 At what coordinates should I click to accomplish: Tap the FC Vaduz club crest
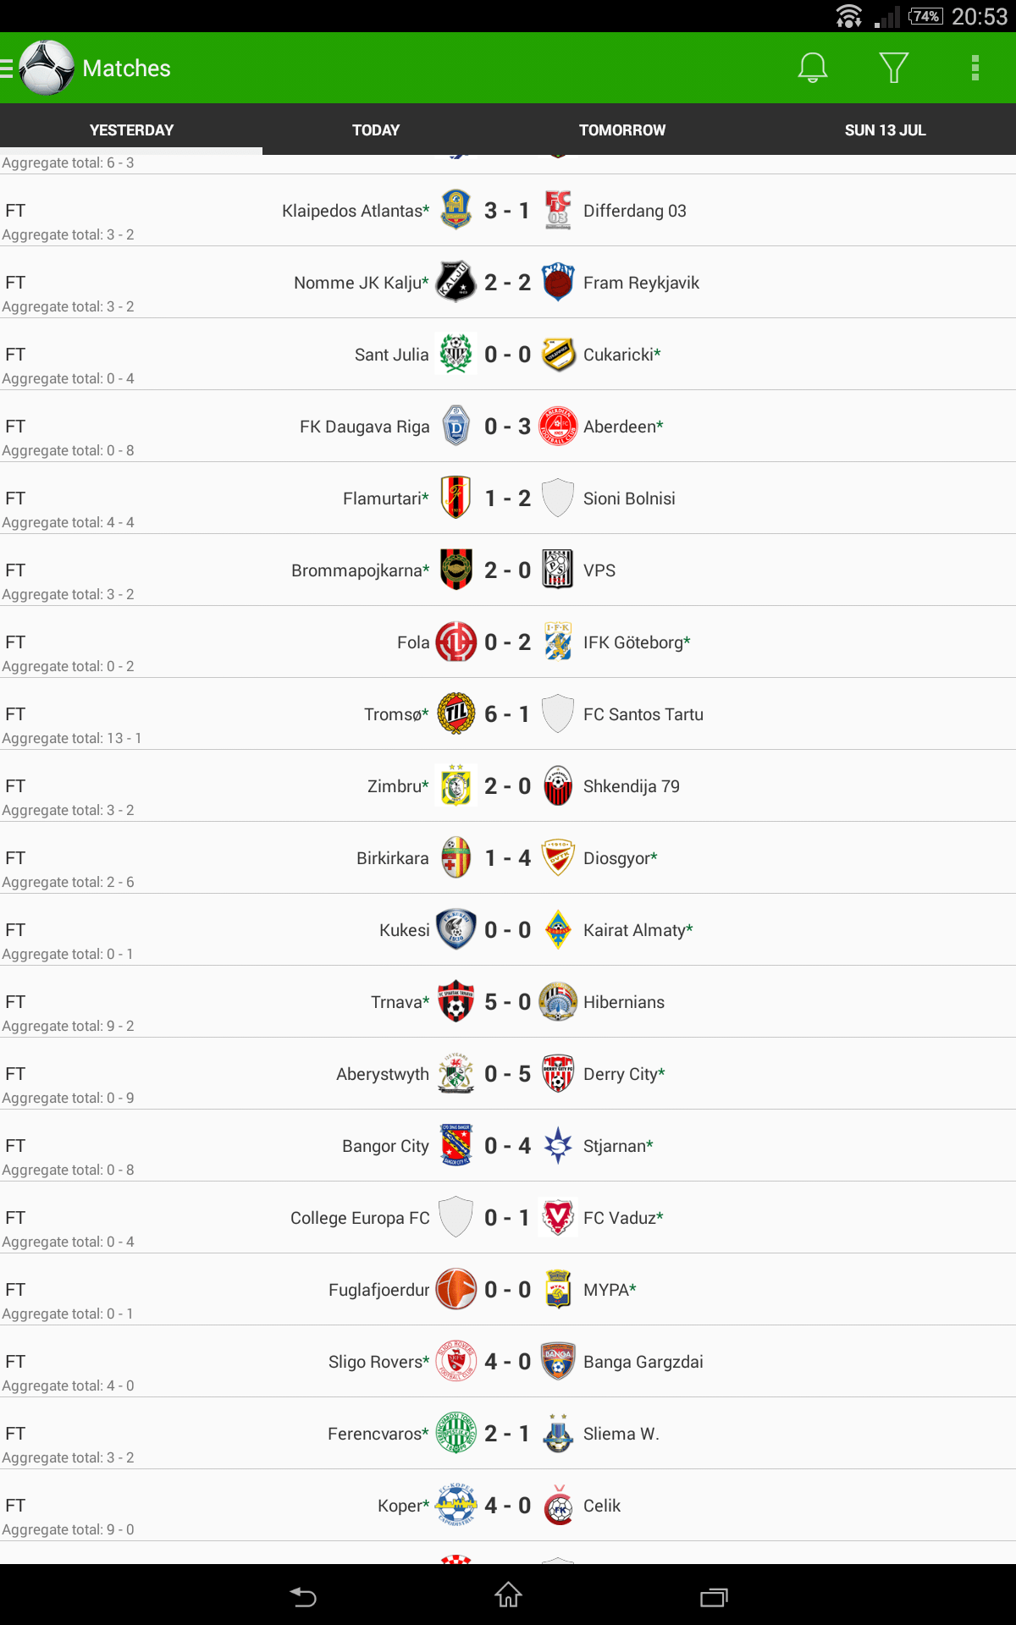pos(558,1218)
